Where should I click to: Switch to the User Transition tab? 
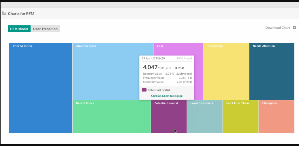point(45,29)
